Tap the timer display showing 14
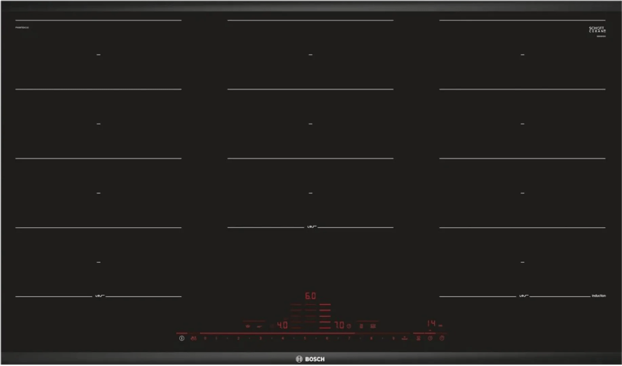 (431, 323)
